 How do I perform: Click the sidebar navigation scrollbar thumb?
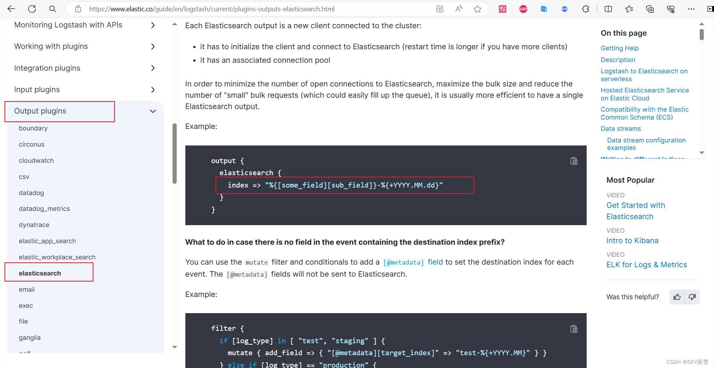[174, 153]
